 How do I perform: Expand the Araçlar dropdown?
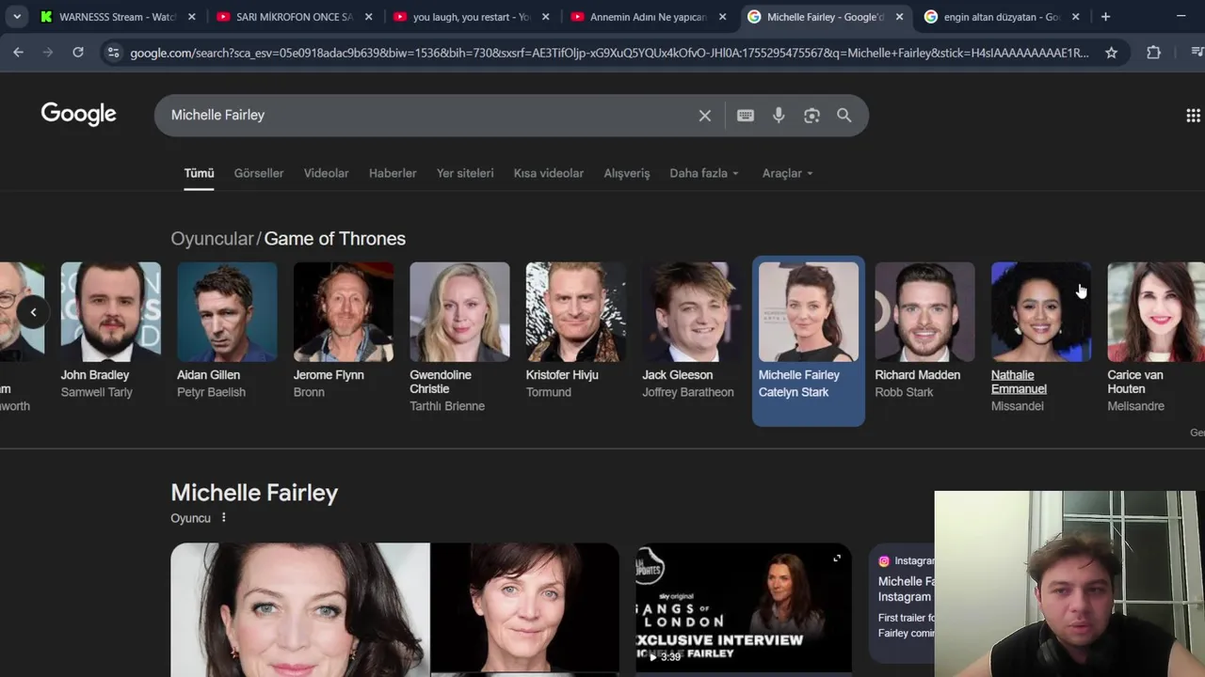(788, 173)
